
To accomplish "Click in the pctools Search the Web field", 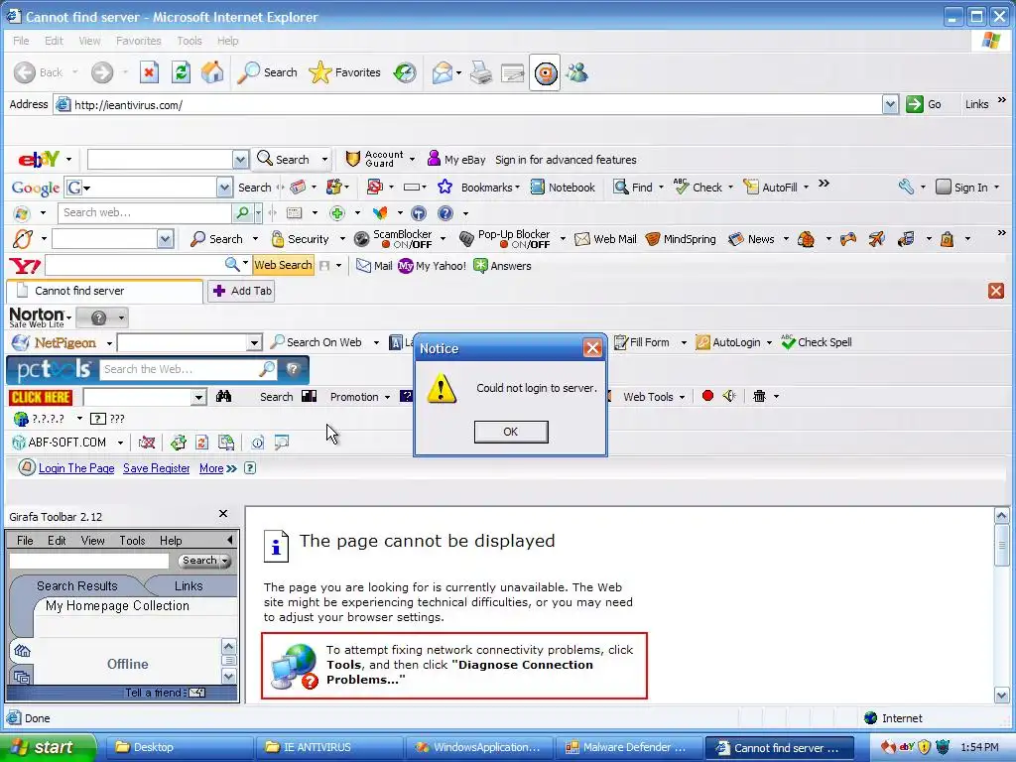I will pos(179,369).
